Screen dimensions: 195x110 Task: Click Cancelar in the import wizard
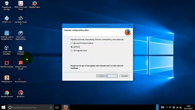(x=124, y=76)
